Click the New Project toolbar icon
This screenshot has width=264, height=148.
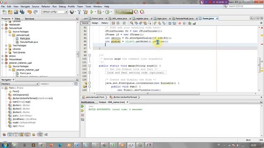click(x=10, y=12)
